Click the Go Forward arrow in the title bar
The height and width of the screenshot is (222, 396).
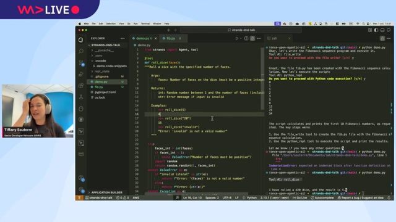click(x=175, y=30)
